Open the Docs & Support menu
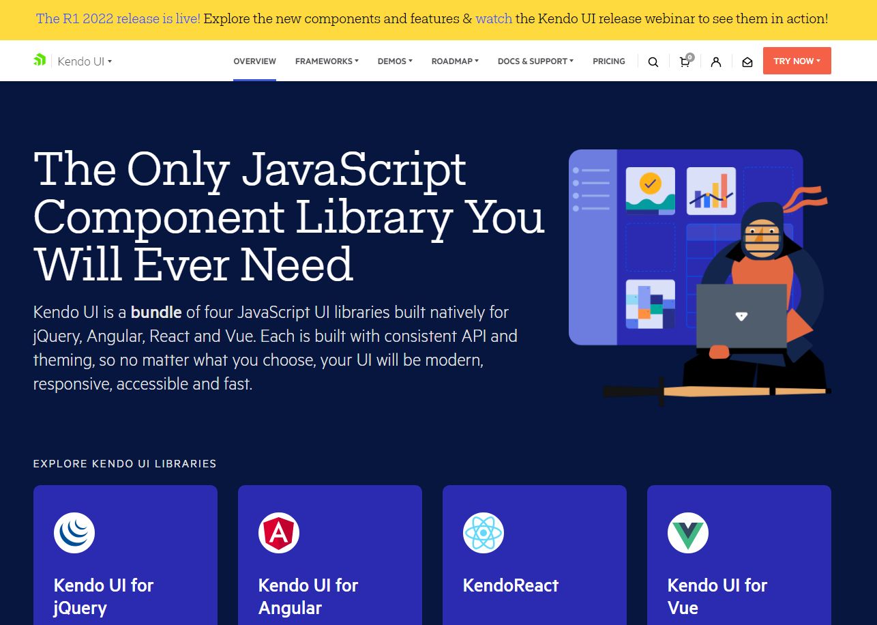Viewport: 877px width, 625px height. [x=535, y=61]
